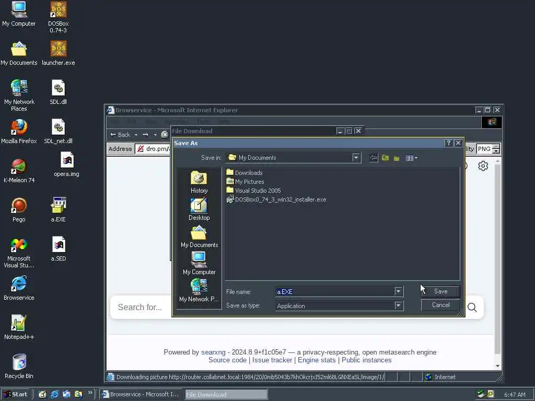Select the SDL.dll desktop file
535x401 pixels.
pyautogui.click(x=59, y=92)
